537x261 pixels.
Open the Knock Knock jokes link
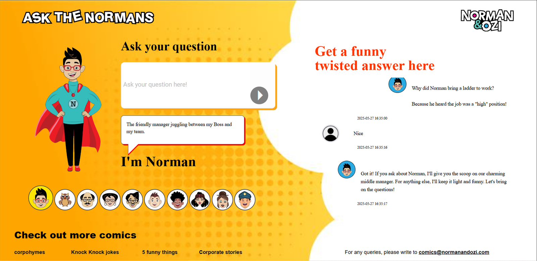pos(95,252)
